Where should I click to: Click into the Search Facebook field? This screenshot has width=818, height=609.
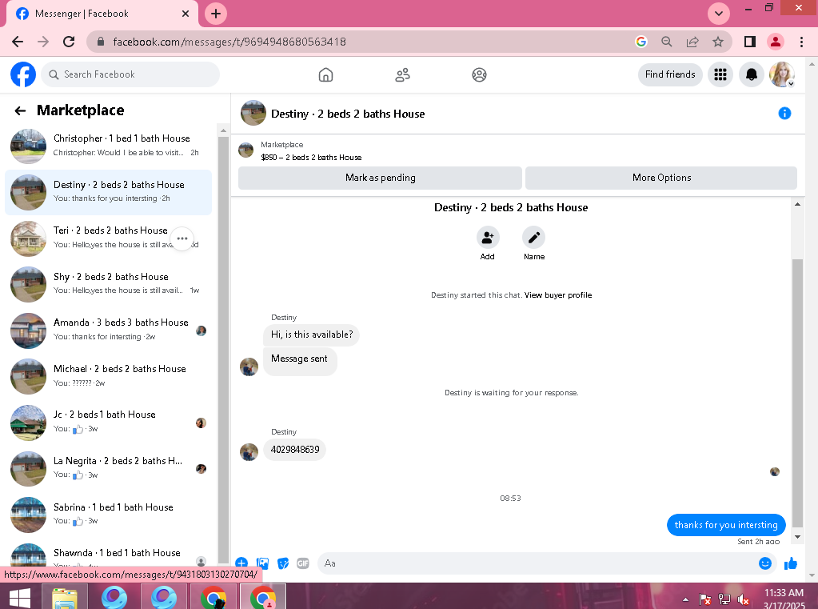coord(130,74)
